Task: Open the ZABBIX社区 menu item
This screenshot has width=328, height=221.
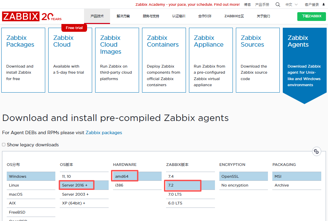Action: click(x=234, y=16)
